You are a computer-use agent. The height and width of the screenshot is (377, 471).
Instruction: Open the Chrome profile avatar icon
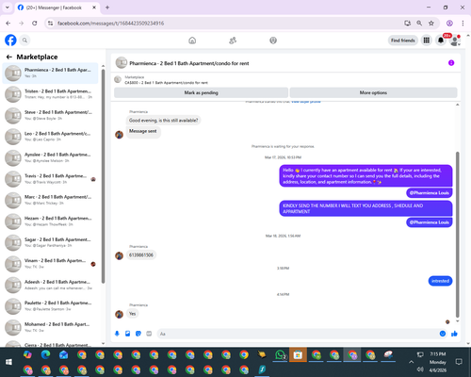pos(449,24)
